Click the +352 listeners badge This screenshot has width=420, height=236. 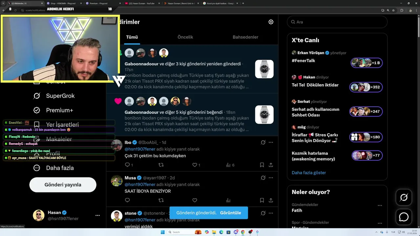[366, 87]
